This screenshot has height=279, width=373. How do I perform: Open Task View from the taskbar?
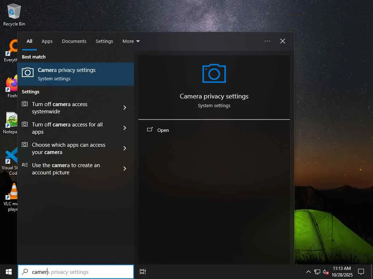(143, 272)
